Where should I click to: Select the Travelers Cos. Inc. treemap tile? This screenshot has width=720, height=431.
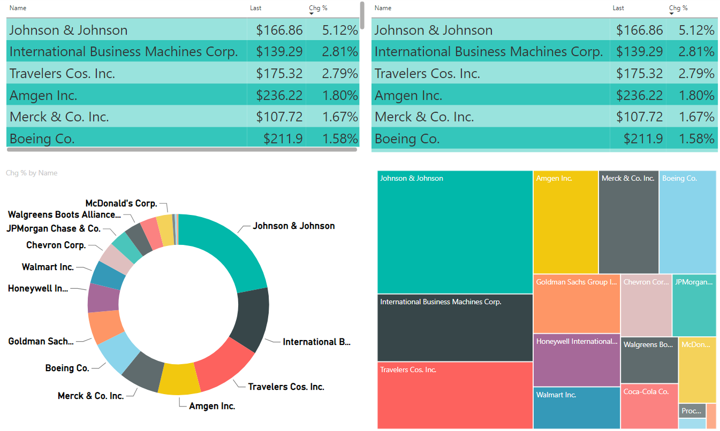455,395
